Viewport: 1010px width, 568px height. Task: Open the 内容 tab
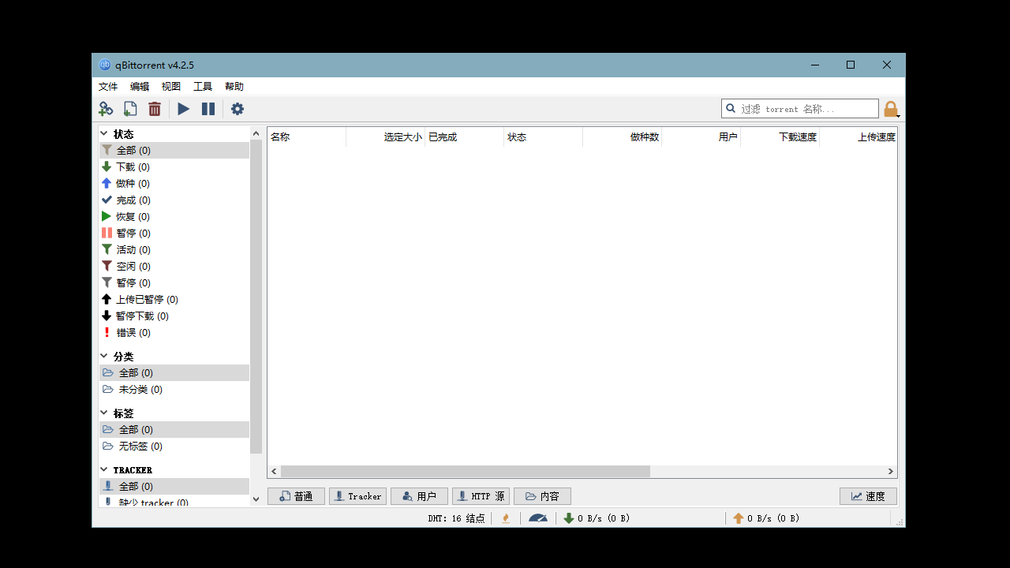tap(542, 496)
